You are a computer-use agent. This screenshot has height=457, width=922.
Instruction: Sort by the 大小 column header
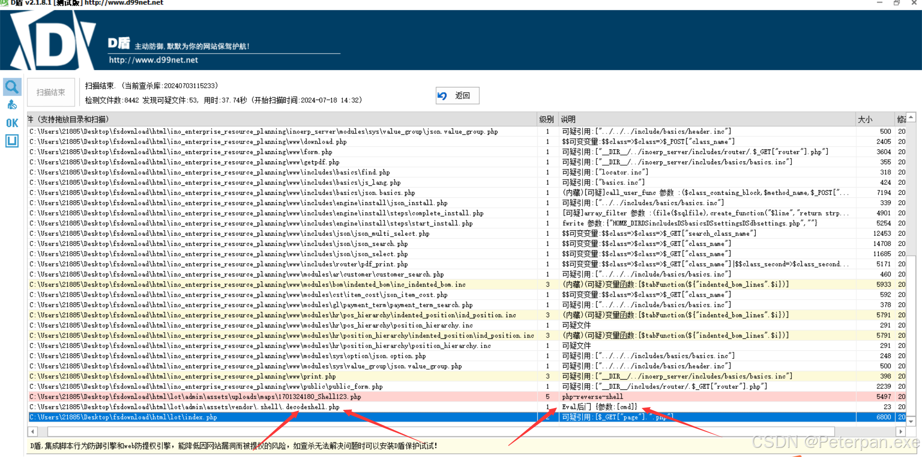pos(875,119)
